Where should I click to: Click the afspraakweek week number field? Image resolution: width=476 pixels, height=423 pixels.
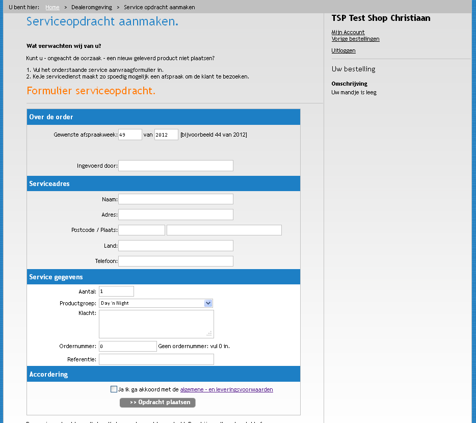tap(130, 135)
